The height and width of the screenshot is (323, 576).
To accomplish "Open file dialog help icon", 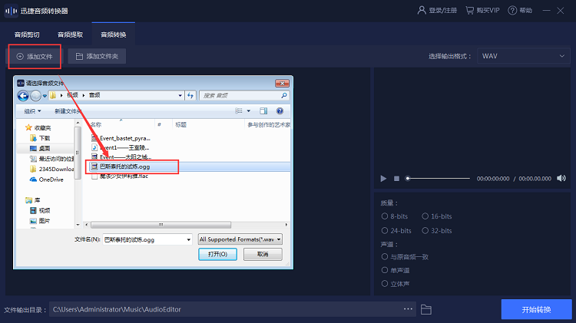I will tap(280, 110).
